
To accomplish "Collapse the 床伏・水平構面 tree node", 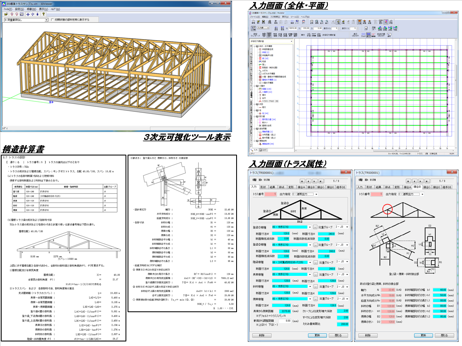I will point(254,46).
